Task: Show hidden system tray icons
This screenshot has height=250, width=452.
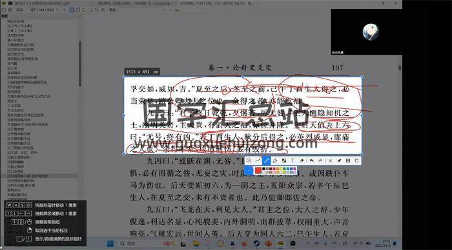Action: pos(307,244)
